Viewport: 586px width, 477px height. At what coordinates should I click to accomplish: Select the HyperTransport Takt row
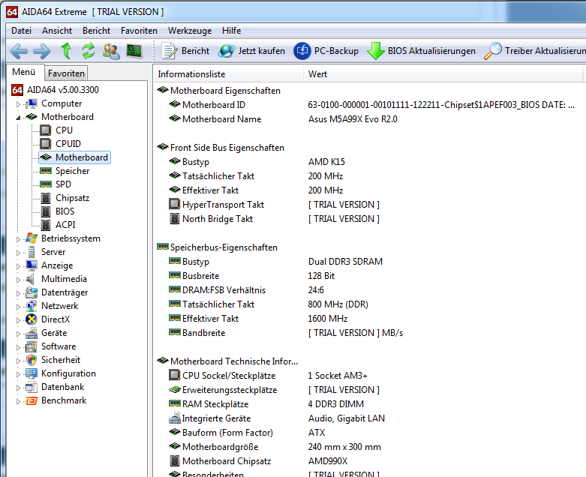tap(275, 205)
